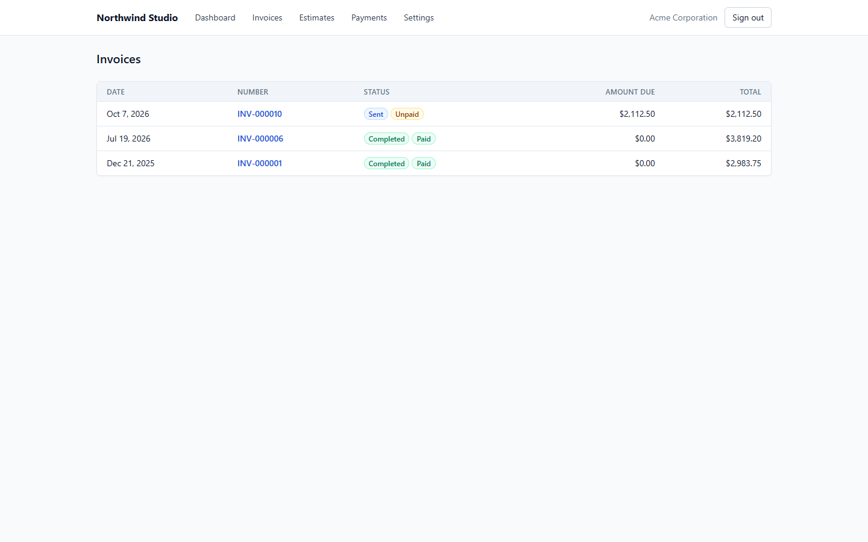
Task: Click the Sign out button
Action: (x=748, y=17)
